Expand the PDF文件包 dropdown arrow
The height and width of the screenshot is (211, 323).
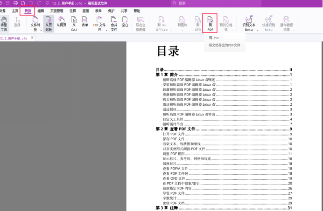point(106,30)
